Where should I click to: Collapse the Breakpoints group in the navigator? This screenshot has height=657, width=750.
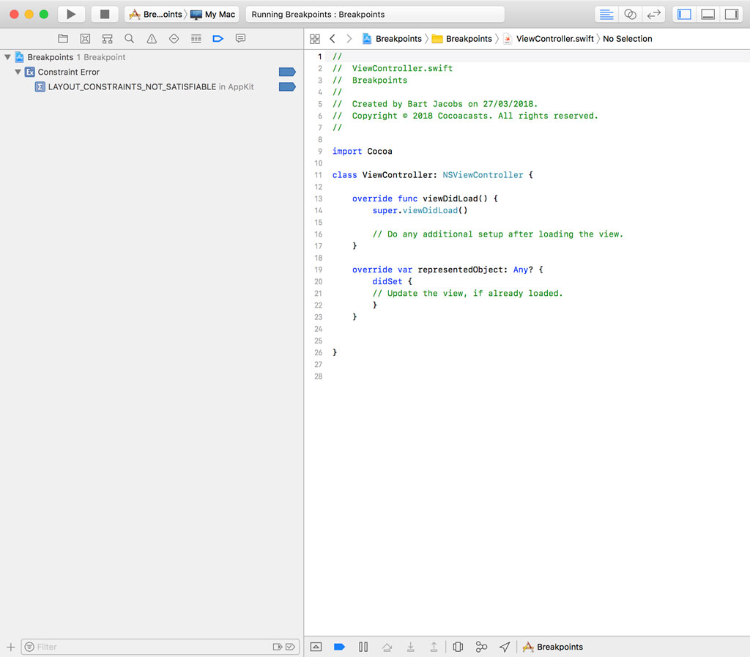(x=7, y=56)
